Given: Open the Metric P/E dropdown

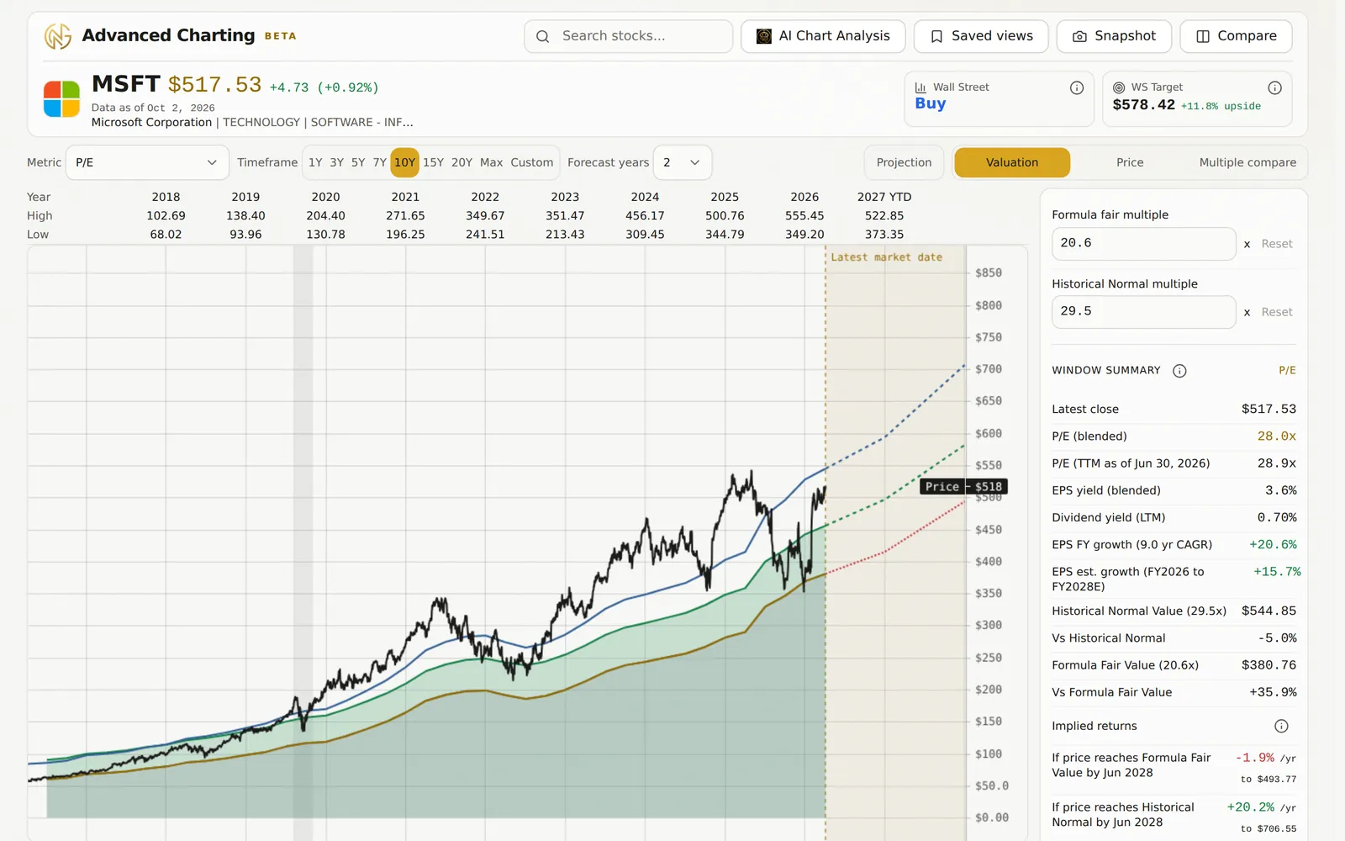Looking at the screenshot, I should pos(147,162).
